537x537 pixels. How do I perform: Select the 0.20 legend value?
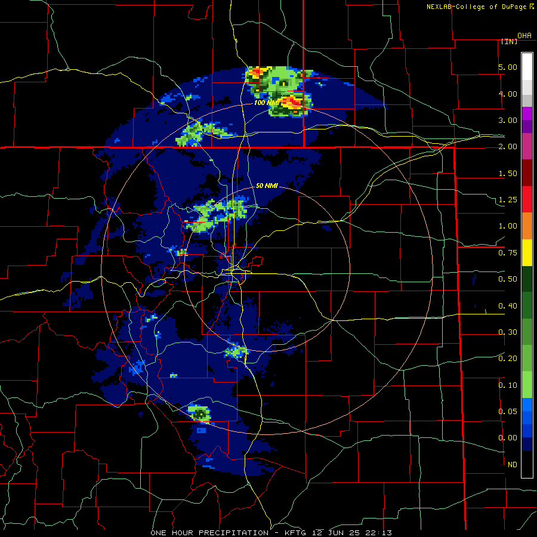[508, 359]
